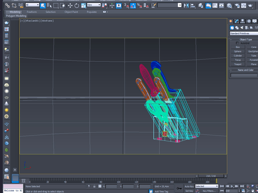
Task: Toggle Auto Key animation mode
Action: click(x=189, y=186)
